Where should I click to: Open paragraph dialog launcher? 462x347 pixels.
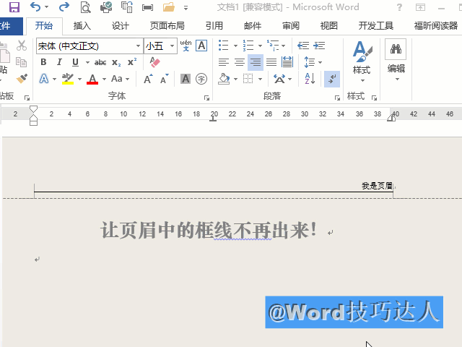coord(337,98)
